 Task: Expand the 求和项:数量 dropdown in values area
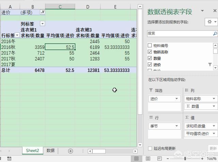[214, 126]
